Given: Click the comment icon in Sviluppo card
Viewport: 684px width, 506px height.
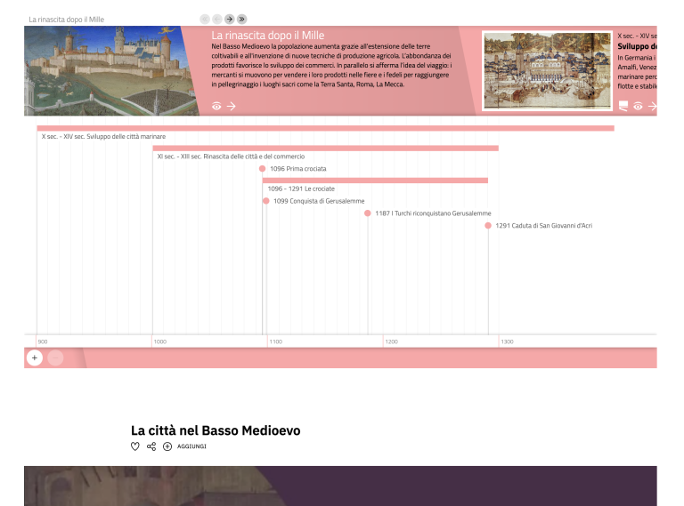Looking at the screenshot, I should click(623, 106).
